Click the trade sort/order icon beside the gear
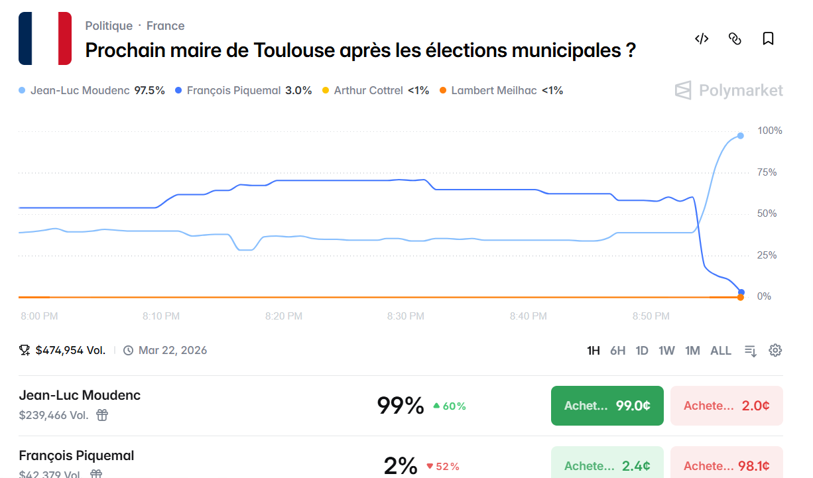This screenshot has height=478, width=813. click(750, 350)
